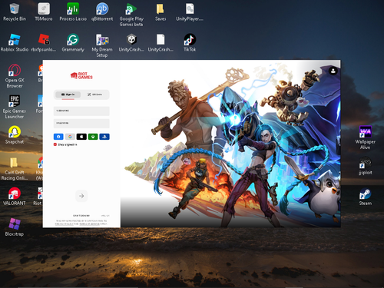
Task: Select the CarX Drift Racing Online icon
Action: (x=15, y=168)
